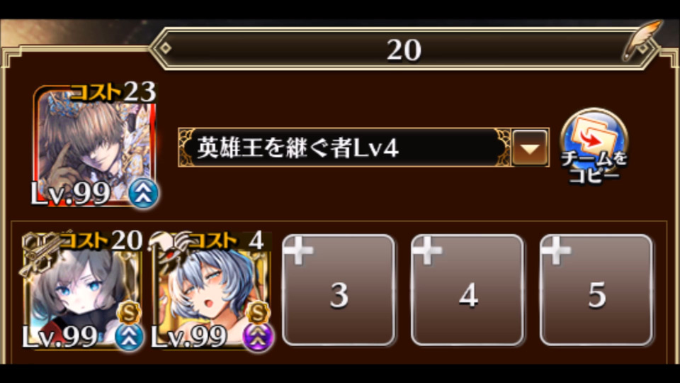
Task: Tap gold S badge on cost 4 card
Action: 258,312
